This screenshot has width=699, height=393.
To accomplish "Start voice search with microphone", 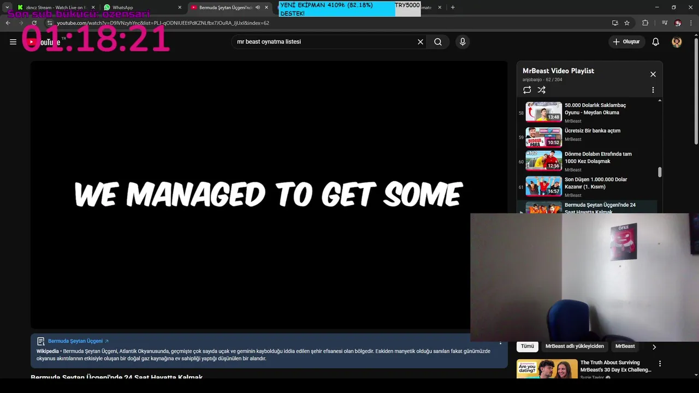I will click(463, 42).
